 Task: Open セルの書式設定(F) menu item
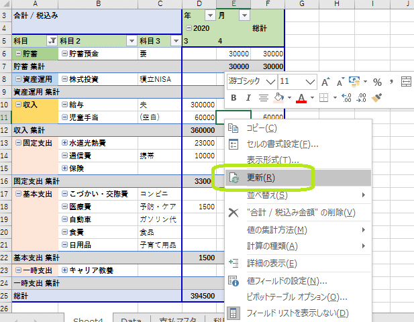coord(298,144)
